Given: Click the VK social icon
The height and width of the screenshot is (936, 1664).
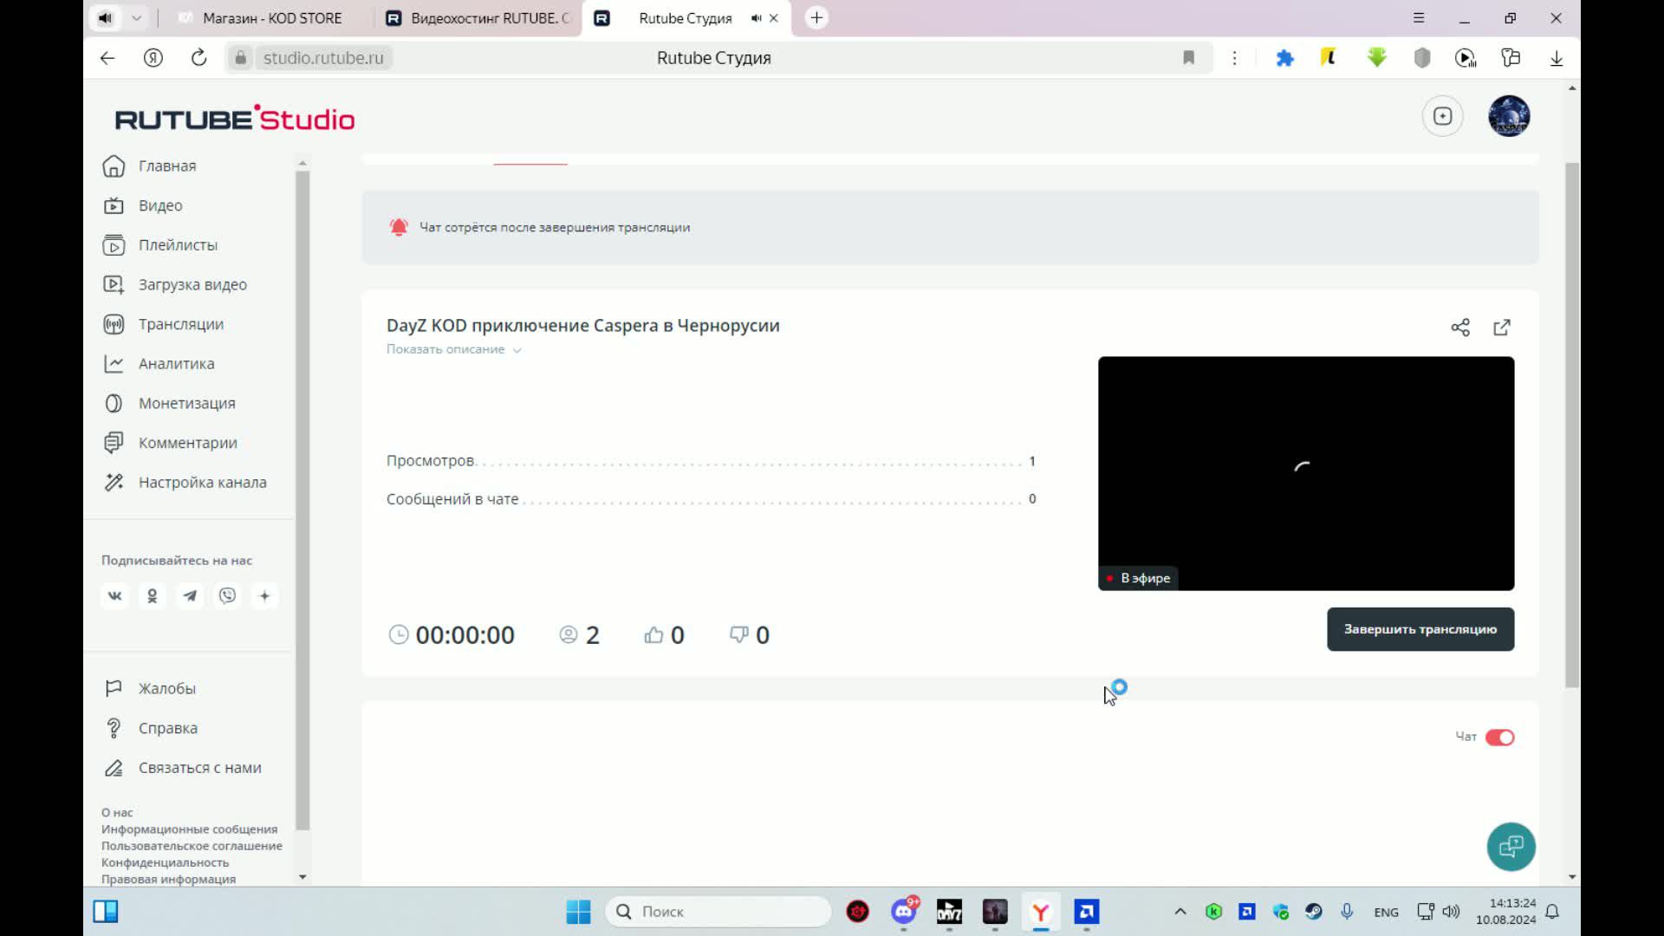Looking at the screenshot, I should coord(114,595).
